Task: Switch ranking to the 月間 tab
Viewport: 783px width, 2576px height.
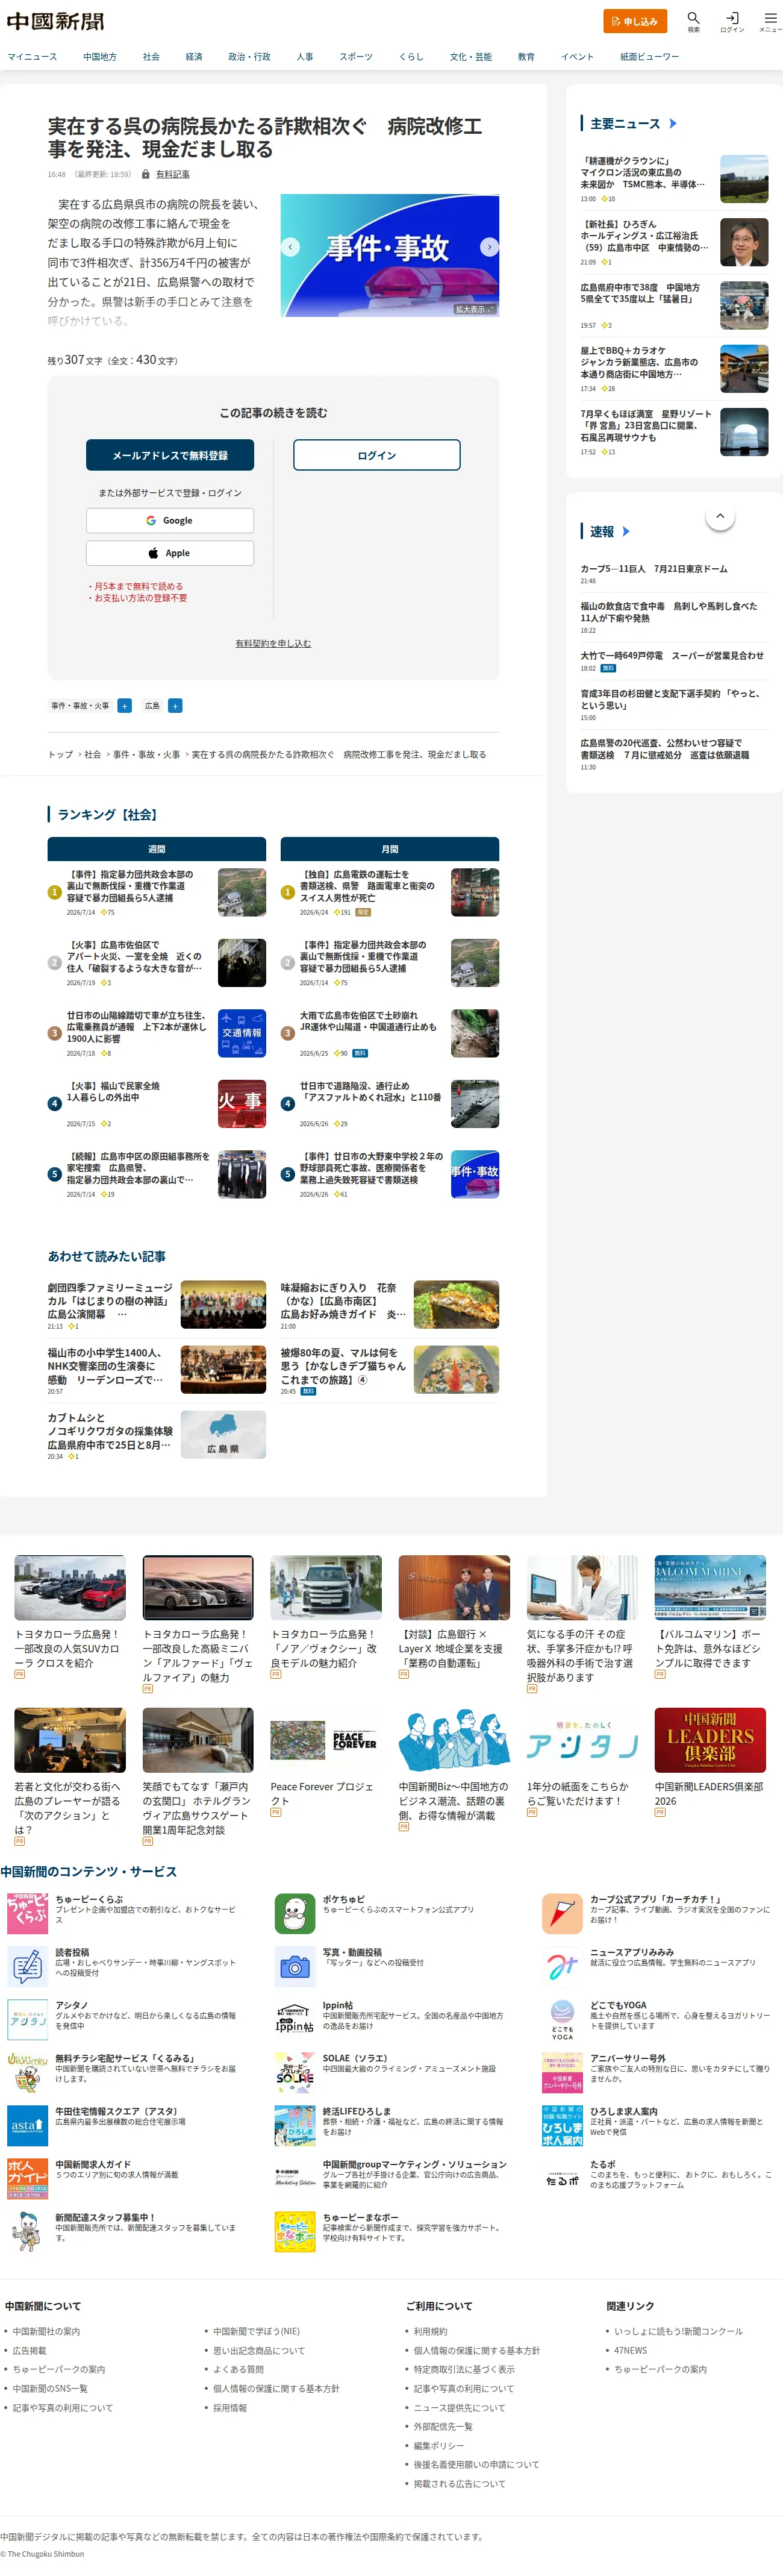Action: (390, 849)
